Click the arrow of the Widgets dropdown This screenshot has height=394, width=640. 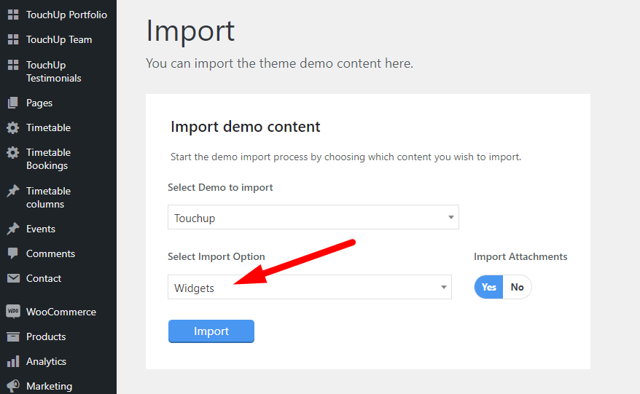[x=443, y=287]
